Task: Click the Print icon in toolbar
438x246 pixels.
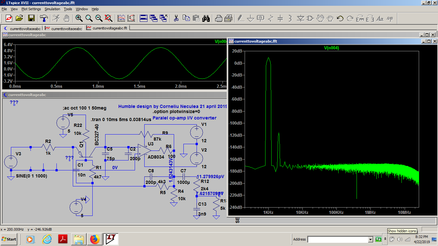Action: [x=229, y=18]
